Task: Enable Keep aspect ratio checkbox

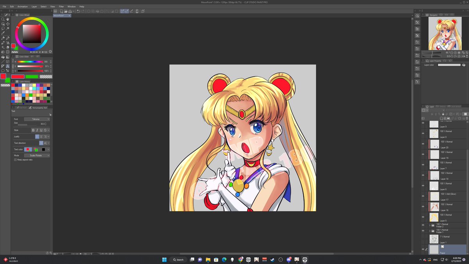Action: tap(15, 160)
